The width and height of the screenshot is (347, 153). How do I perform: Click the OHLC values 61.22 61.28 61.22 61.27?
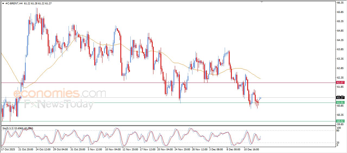(38, 3)
